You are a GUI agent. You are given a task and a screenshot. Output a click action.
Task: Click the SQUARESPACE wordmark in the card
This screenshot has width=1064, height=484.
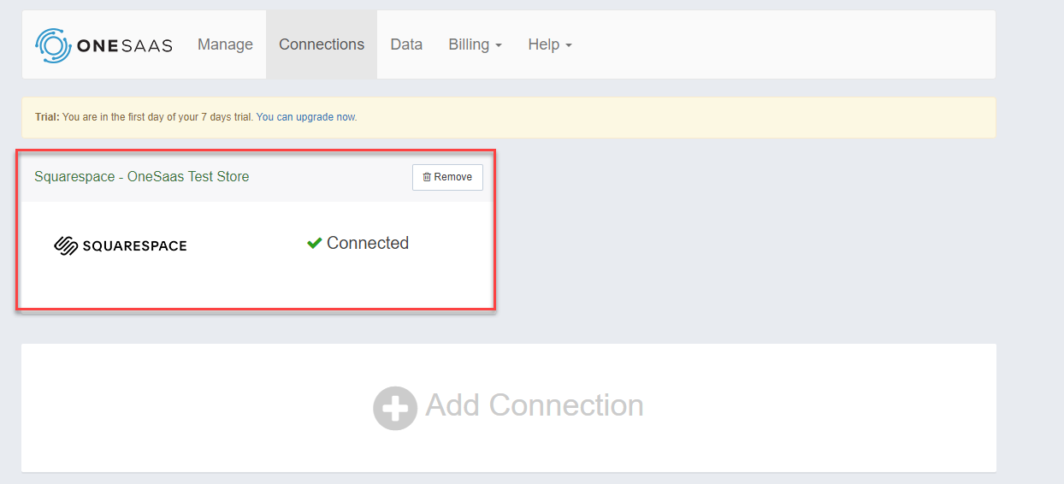pos(134,246)
